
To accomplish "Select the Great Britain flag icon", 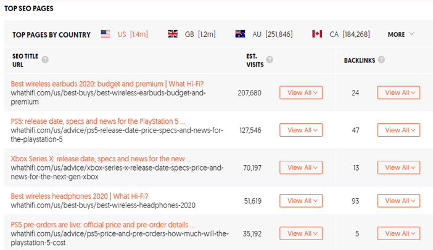I will [173, 34].
